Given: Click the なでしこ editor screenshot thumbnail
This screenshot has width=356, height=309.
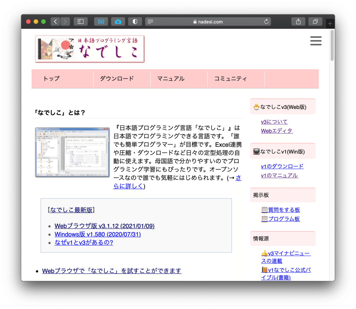Looking at the screenshot, I should tap(72, 152).
